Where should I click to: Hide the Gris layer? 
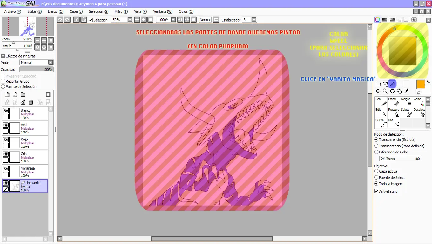6,154
